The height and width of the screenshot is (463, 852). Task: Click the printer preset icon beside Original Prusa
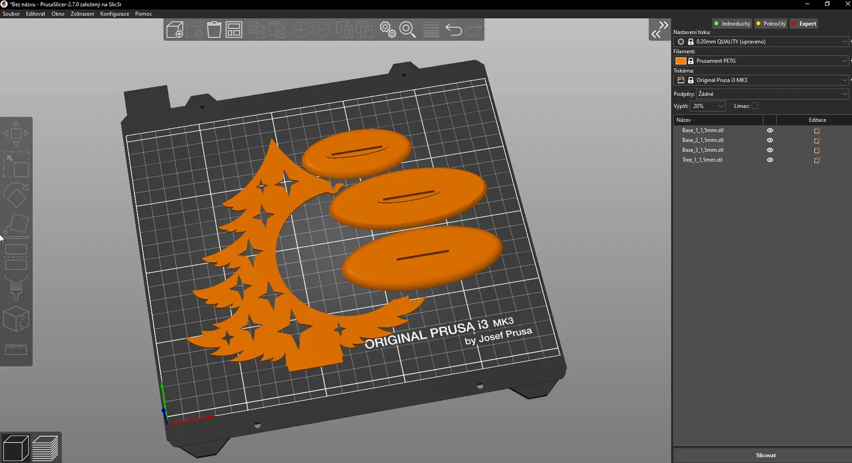point(681,80)
